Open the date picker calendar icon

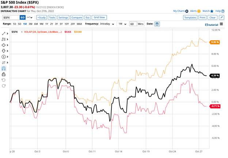click(157, 24)
